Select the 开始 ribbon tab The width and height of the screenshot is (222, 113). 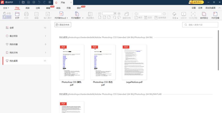click(x=17, y=8)
